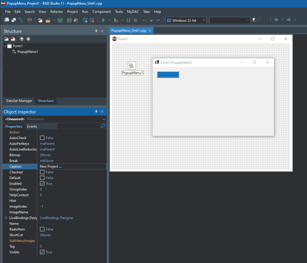Collapse the Form1 tree node

pos(5,46)
